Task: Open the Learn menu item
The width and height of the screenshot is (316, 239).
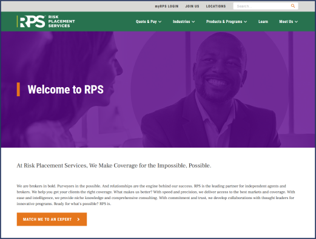Action: pyautogui.click(x=263, y=22)
